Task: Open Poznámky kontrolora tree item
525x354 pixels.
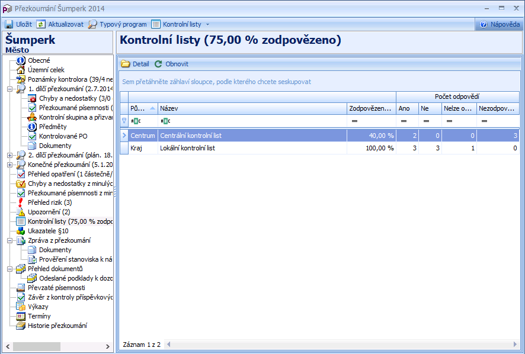Action: coord(70,79)
